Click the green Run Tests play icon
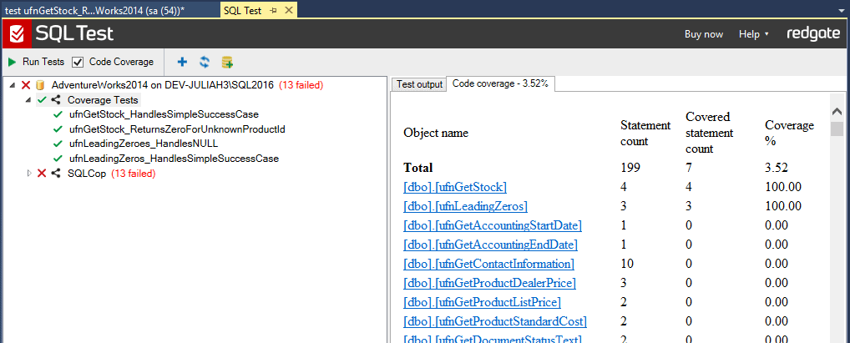The height and width of the screenshot is (343, 850). tap(12, 63)
